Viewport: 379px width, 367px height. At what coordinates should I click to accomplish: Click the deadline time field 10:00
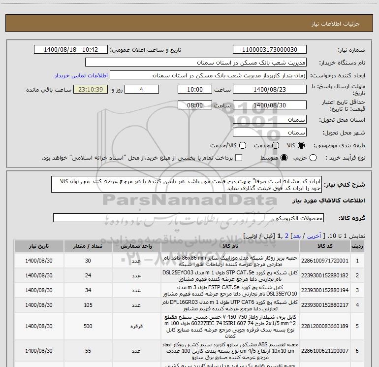[195, 89]
